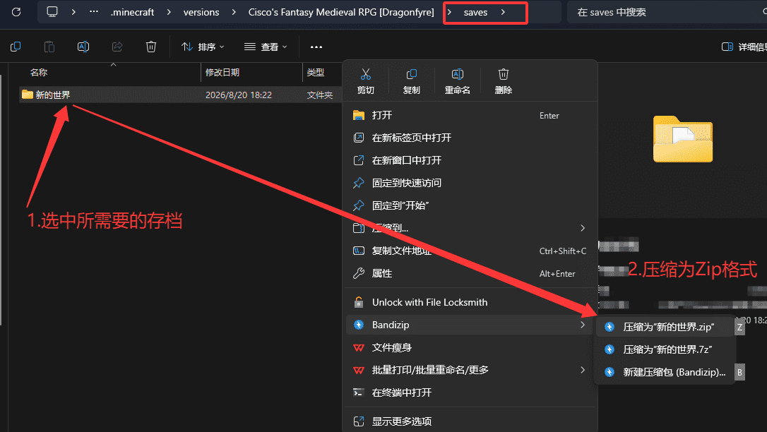Screen dimensions: 767x432
Task: Compress as "新的世界.7z" with Bandizip
Action: 665,349
